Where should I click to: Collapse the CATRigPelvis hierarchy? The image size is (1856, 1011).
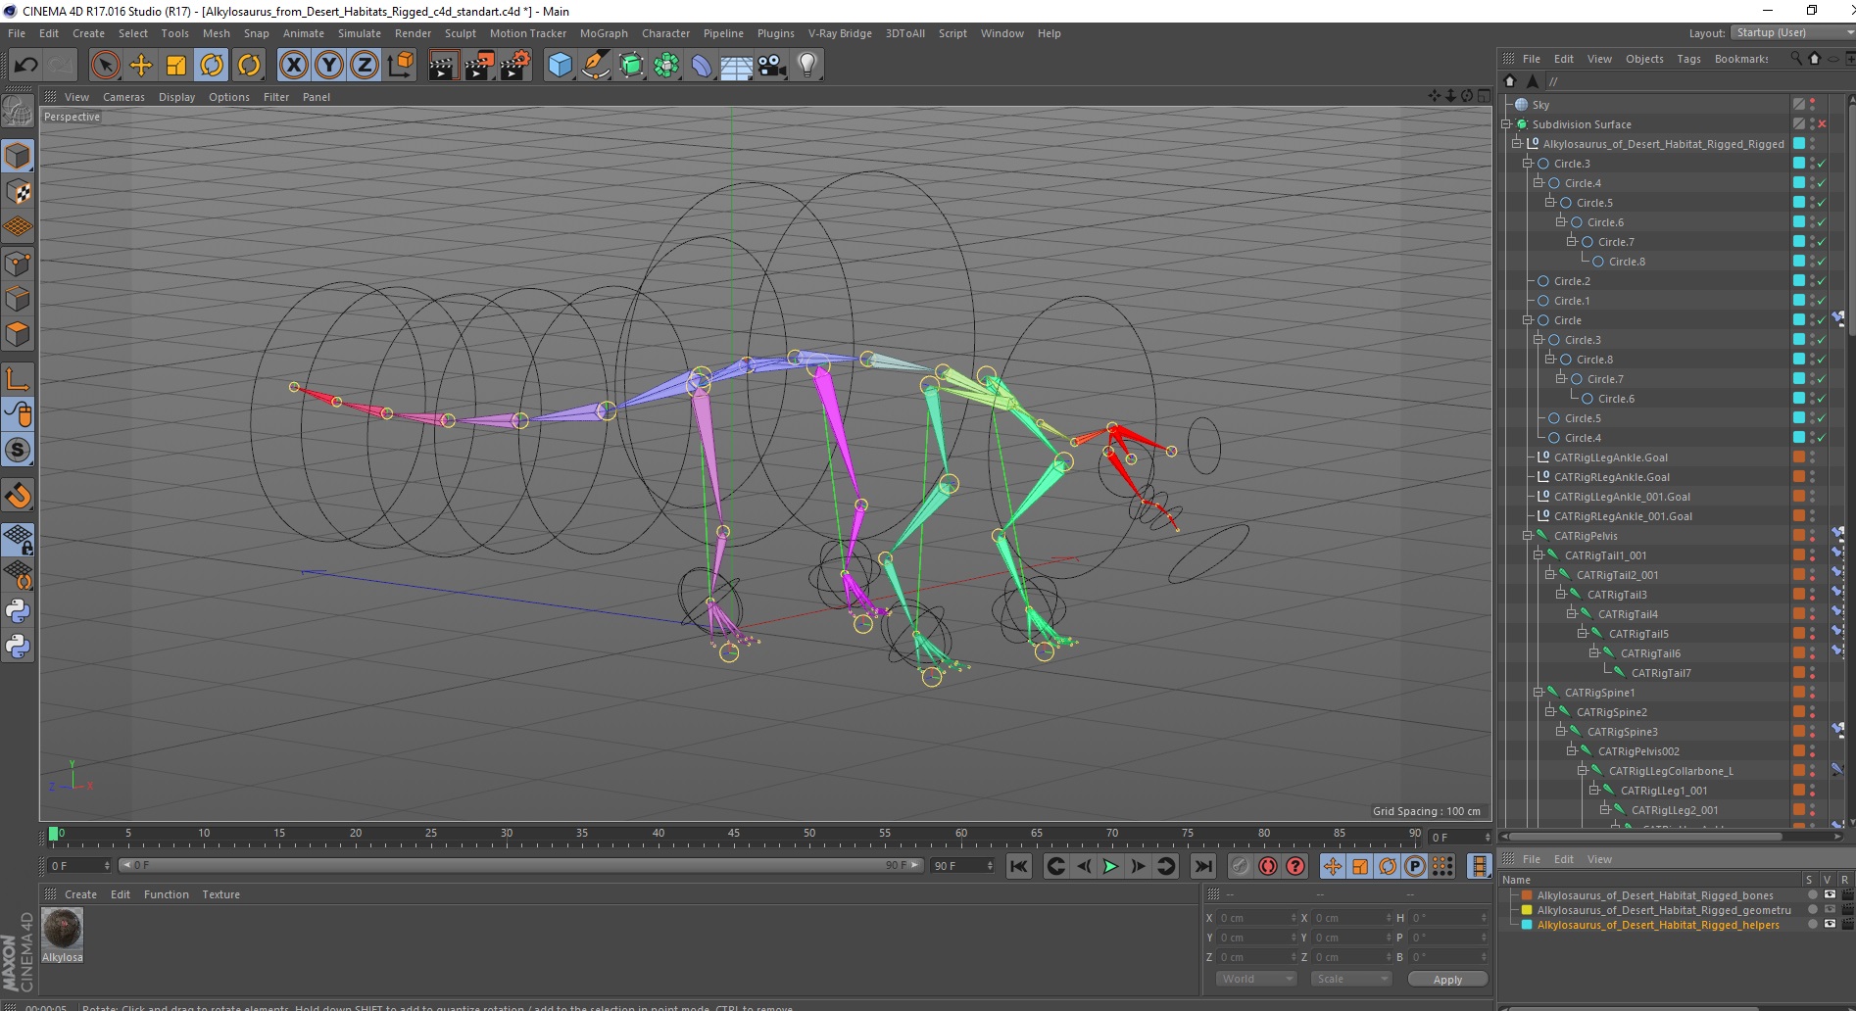(x=1528, y=536)
